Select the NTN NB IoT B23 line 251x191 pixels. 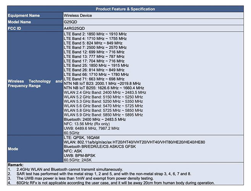(x=102, y=84)
